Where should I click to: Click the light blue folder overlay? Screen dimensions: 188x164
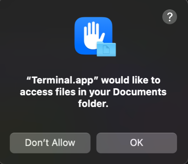[x=106, y=49]
